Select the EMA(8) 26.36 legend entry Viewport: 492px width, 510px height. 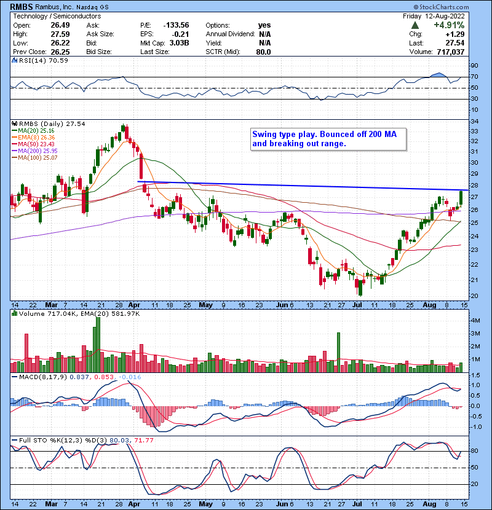tap(33, 138)
